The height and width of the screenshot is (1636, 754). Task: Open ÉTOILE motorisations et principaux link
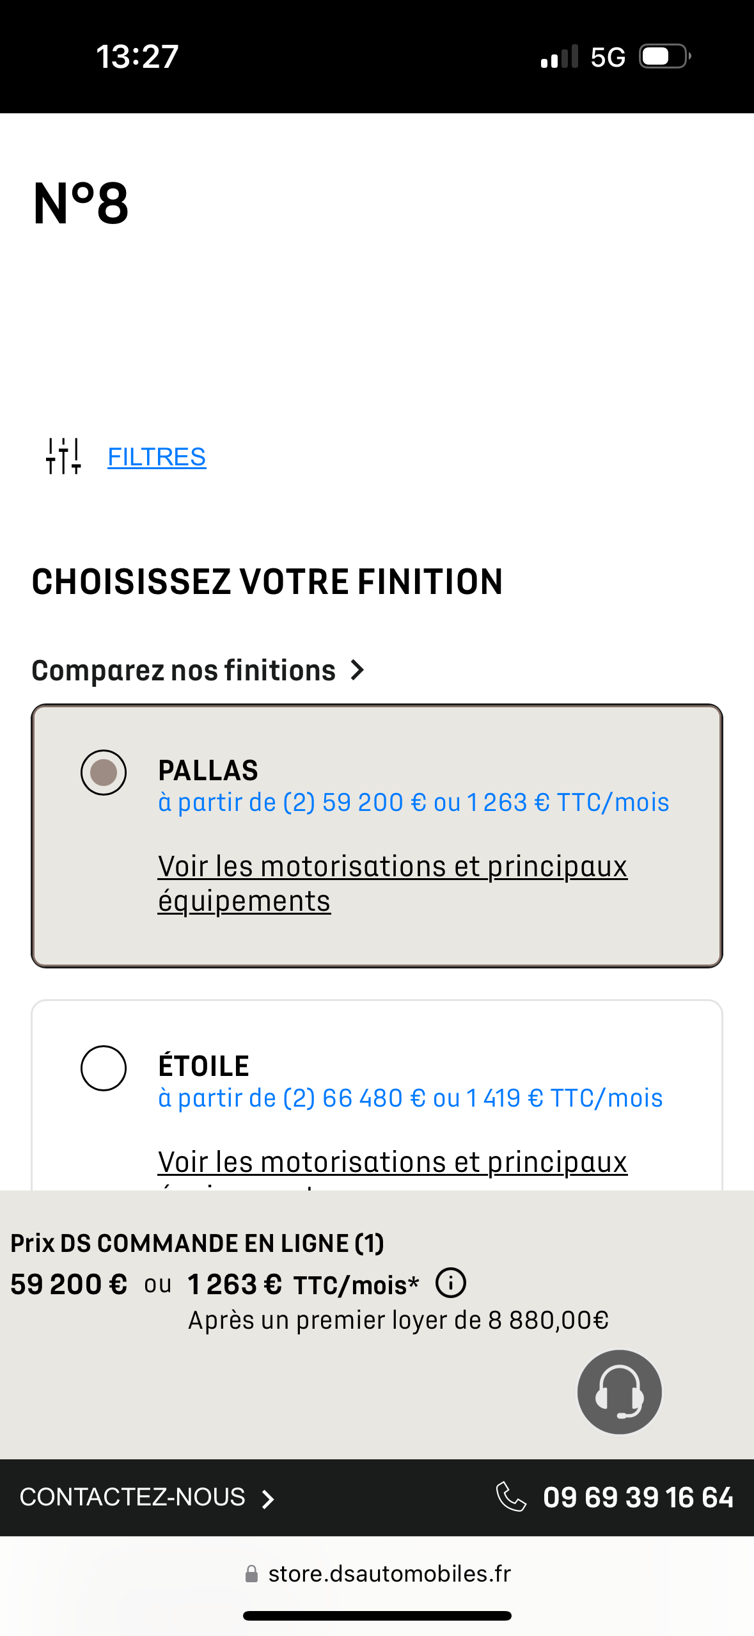[x=392, y=1162]
